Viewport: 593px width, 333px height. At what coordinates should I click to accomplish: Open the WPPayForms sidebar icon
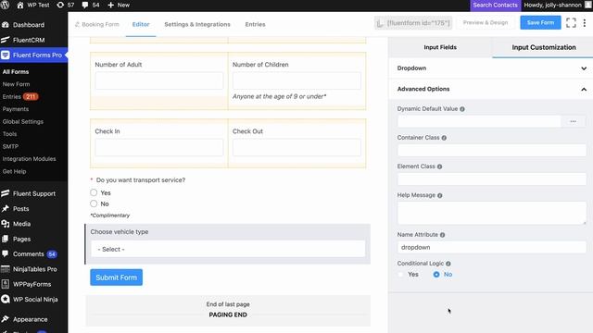[x=6, y=284]
